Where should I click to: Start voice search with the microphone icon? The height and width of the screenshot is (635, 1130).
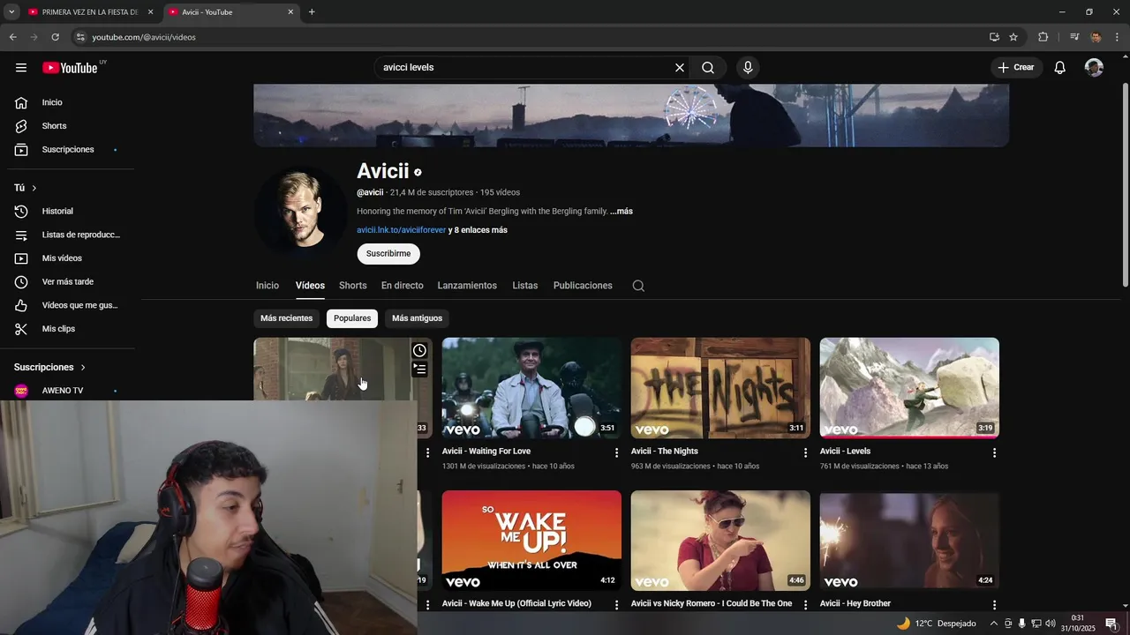pos(748,68)
